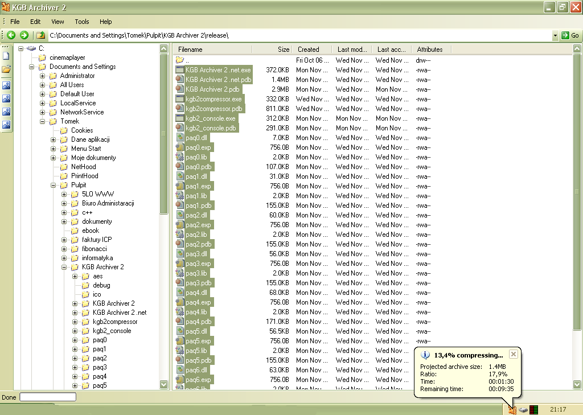Click the file list scrollbar up arrow
583x415 pixels.
577,49
